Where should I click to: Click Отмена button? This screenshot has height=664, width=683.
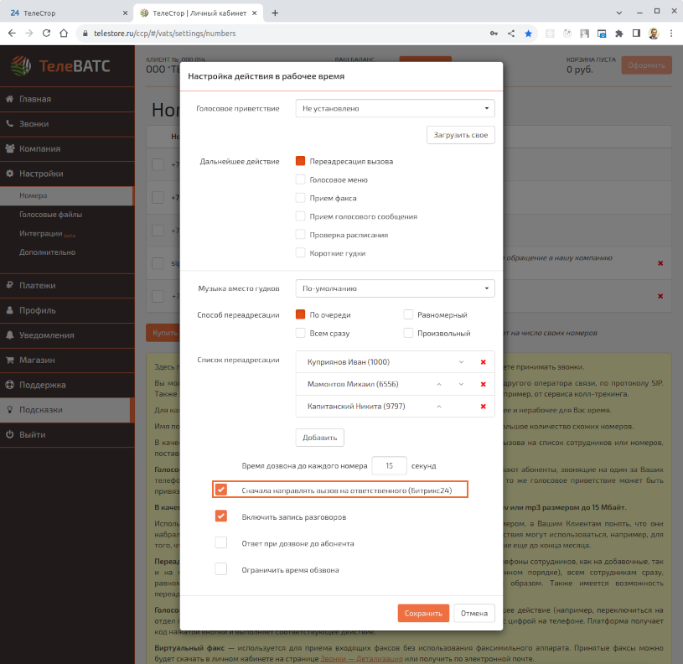(474, 613)
